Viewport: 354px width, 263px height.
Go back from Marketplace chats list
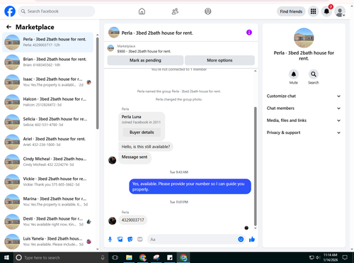[8, 27]
